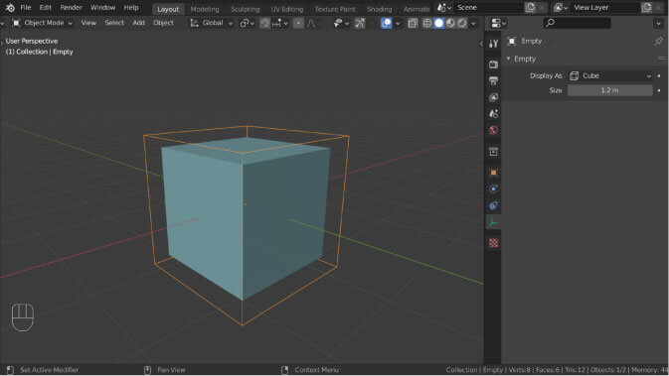Open the viewport shading options dropdown
This screenshot has width=669, height=376.
[x=473, y=23]
